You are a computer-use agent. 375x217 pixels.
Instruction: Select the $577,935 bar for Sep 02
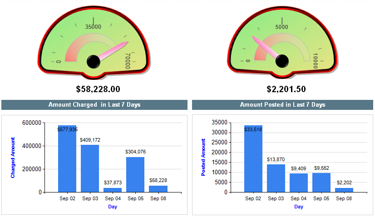pyautogui.click(x=67, y=158)
